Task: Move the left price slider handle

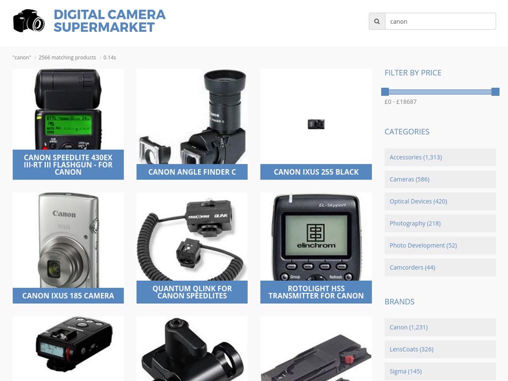Action: (x=385, y=92)
